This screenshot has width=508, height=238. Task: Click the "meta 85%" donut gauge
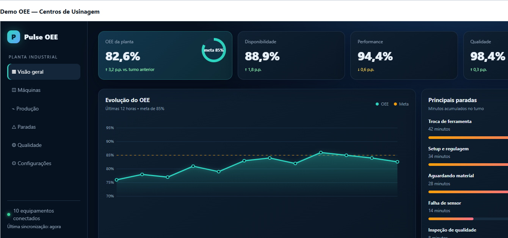214,50
